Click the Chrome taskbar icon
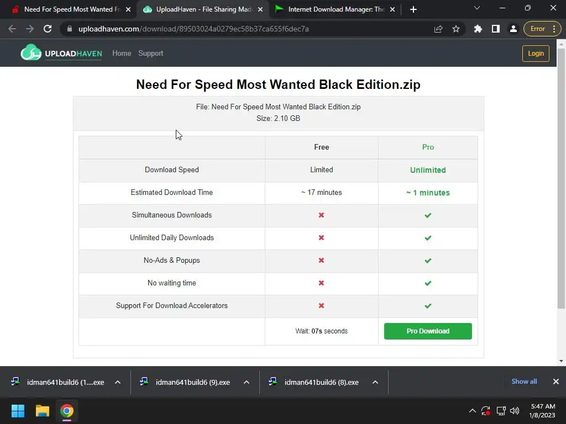This screenshot has width=566, height=424. pyautogui.click(x=67, y=411)
